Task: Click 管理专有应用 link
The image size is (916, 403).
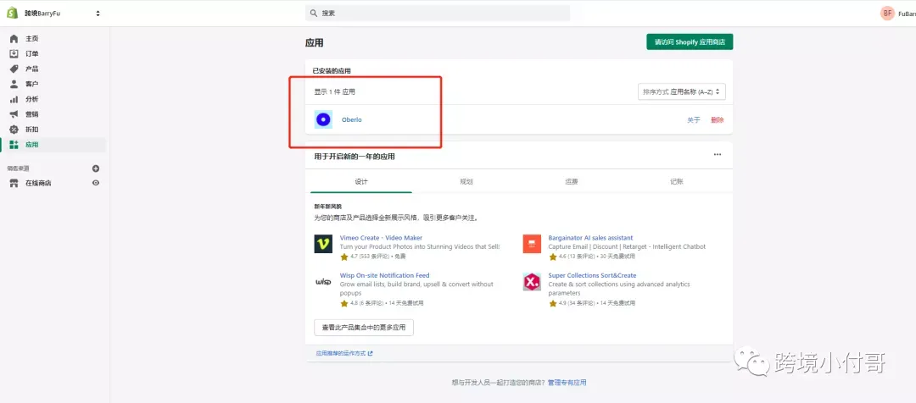Action: (567, 383)
